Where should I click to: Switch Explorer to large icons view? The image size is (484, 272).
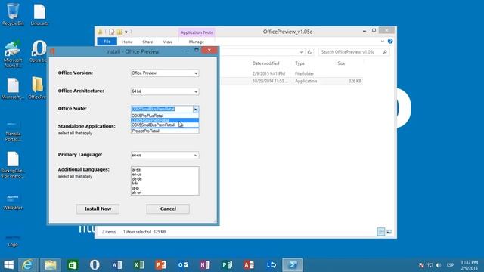(389, 232)
